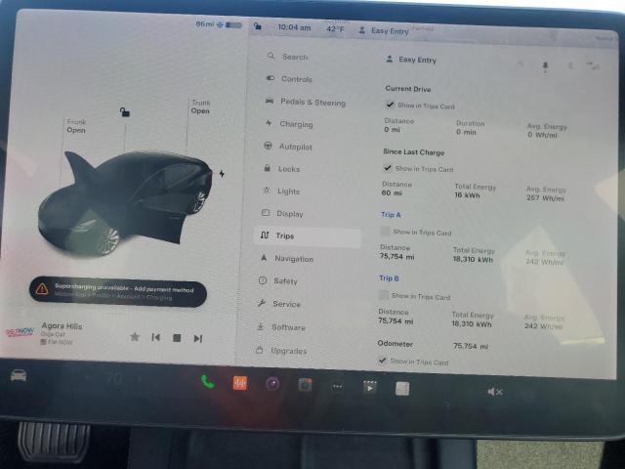The width and height of the screenshot is (625, 469).
Task: Enable Trip A Show in Trips Card
Action: 385,232
